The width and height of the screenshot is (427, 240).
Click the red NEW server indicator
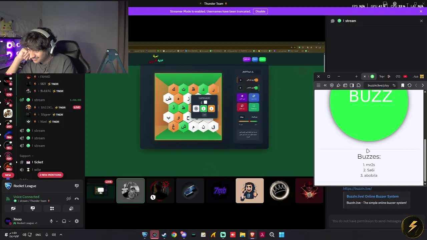click(x=8, y=175)
